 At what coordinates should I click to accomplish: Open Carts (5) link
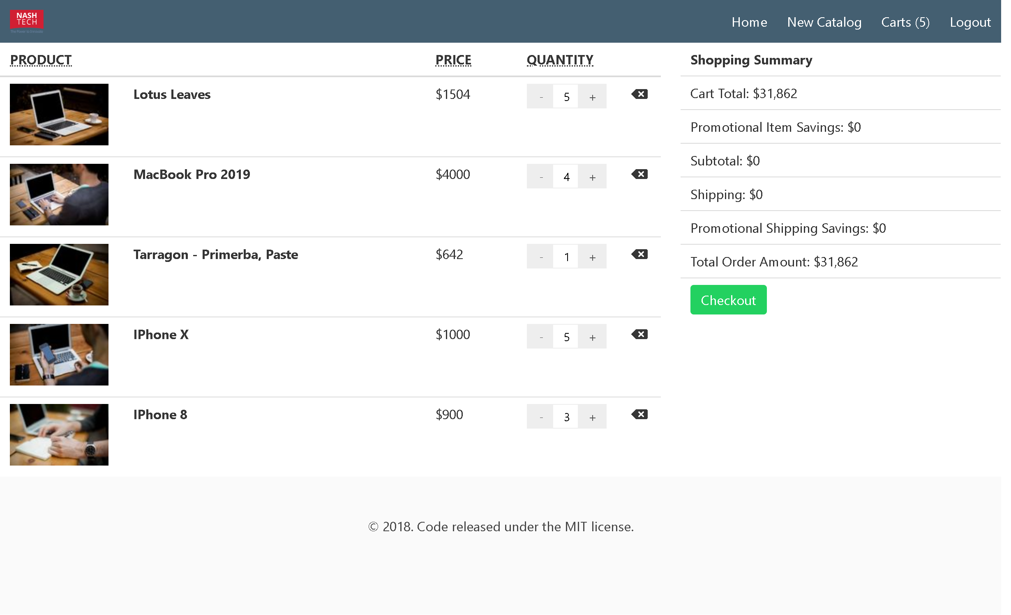[x=905, y=22]
